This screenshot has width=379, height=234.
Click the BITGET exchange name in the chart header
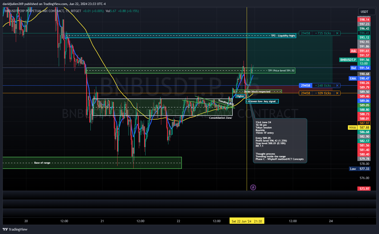coord(76,11)
